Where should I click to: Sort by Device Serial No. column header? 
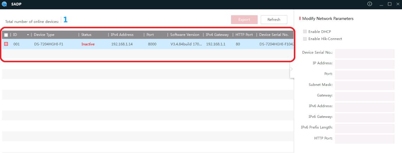pos(274,35)
